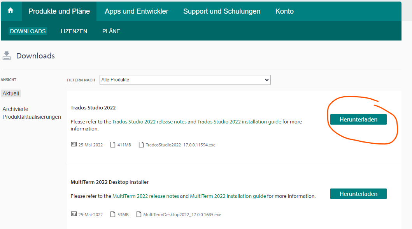Switch to the LIZENZEN tab
The height and width of the screenshot is (229, 412).
coord(74,31)
